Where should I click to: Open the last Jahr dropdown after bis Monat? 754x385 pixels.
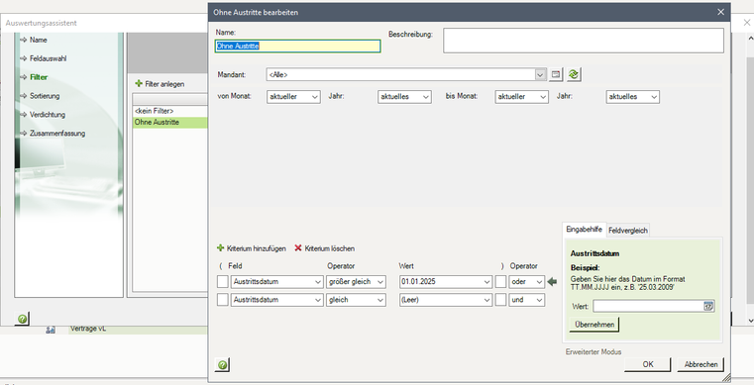coord(654,96)
